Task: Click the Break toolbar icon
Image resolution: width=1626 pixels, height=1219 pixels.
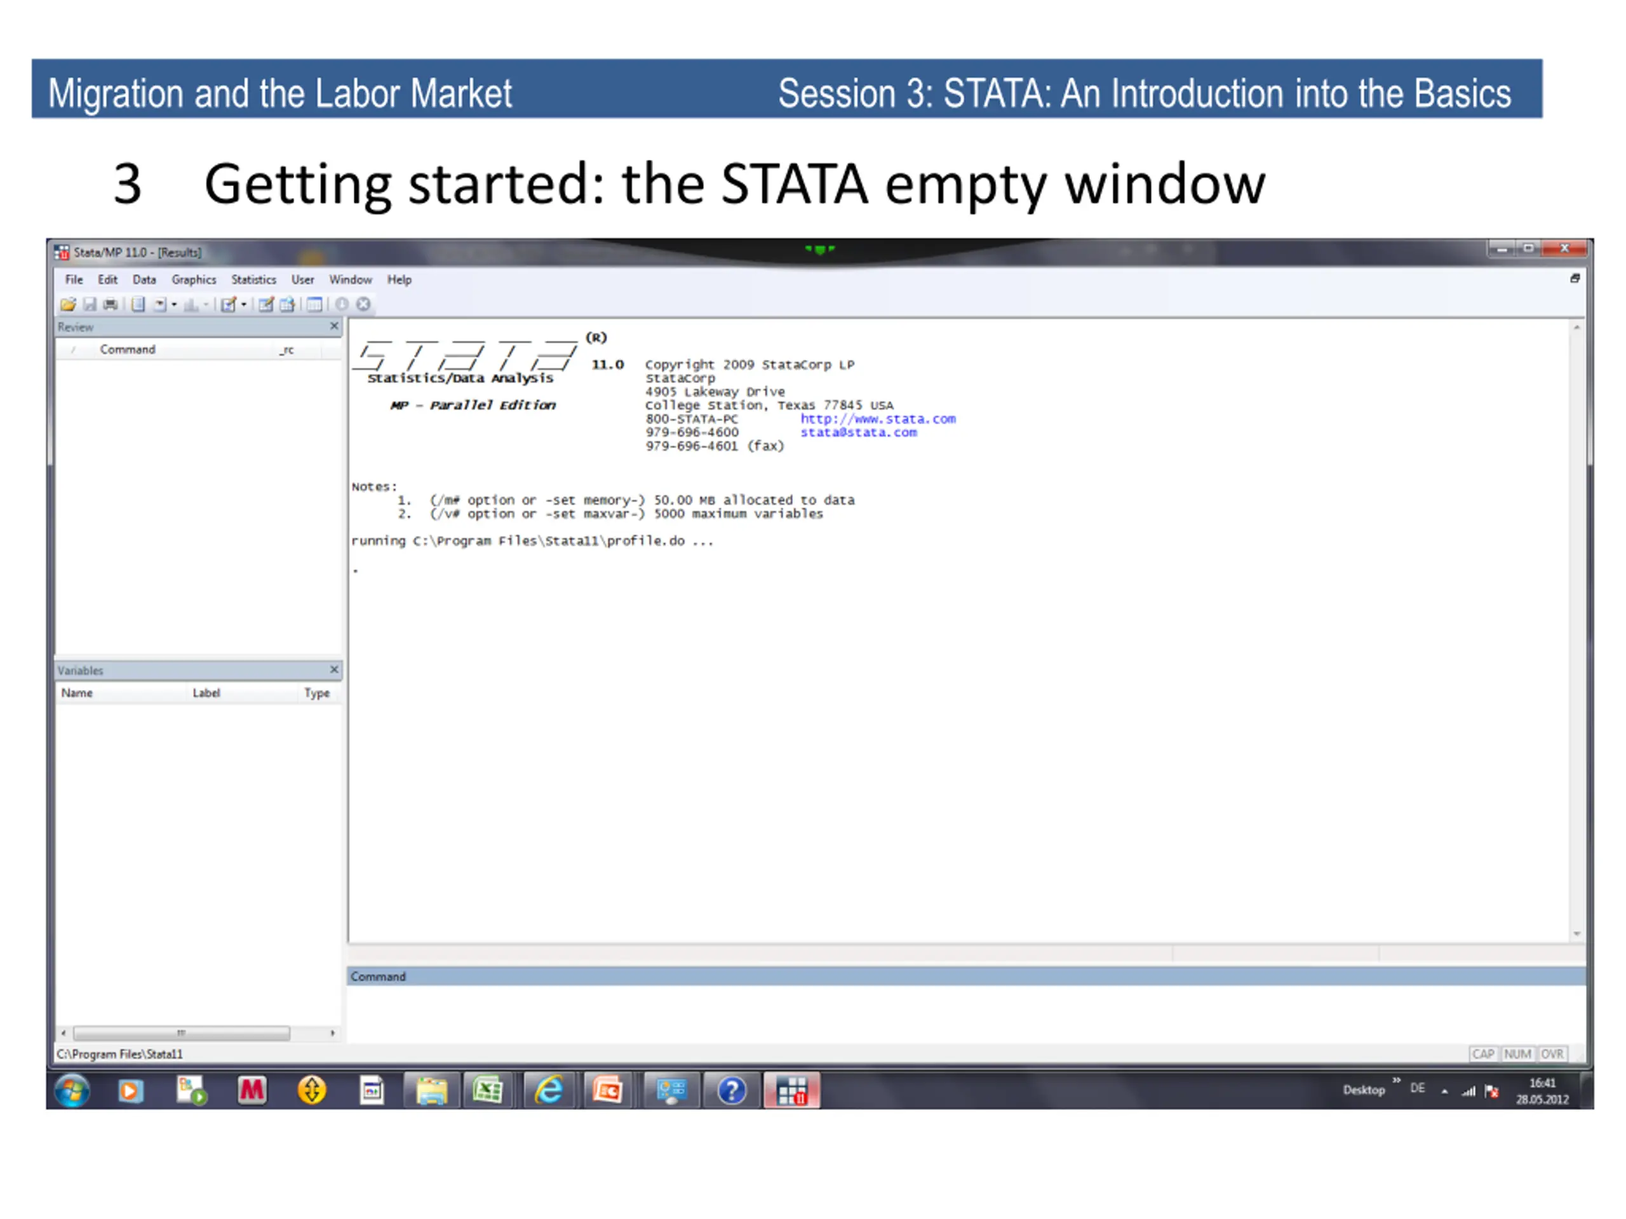Action: point(363,304)
